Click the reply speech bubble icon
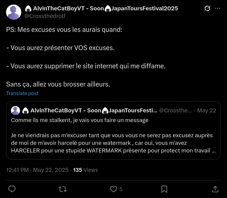This screenshot has width=227, height=198. [x=12, y=189]
